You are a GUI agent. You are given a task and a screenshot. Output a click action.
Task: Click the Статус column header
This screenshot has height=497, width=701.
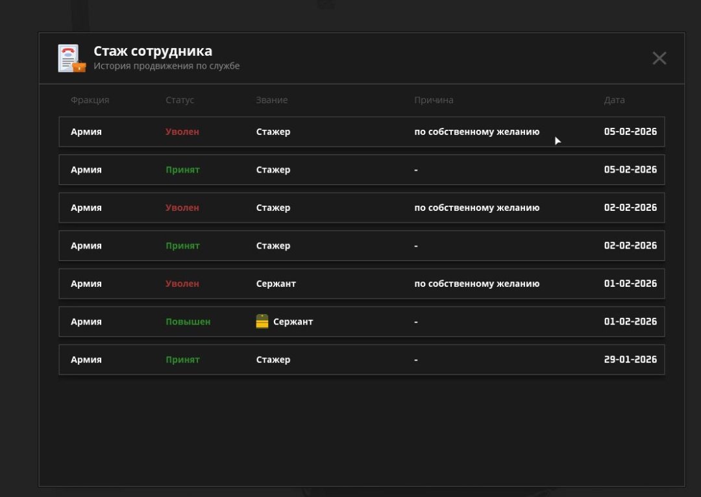180,100
